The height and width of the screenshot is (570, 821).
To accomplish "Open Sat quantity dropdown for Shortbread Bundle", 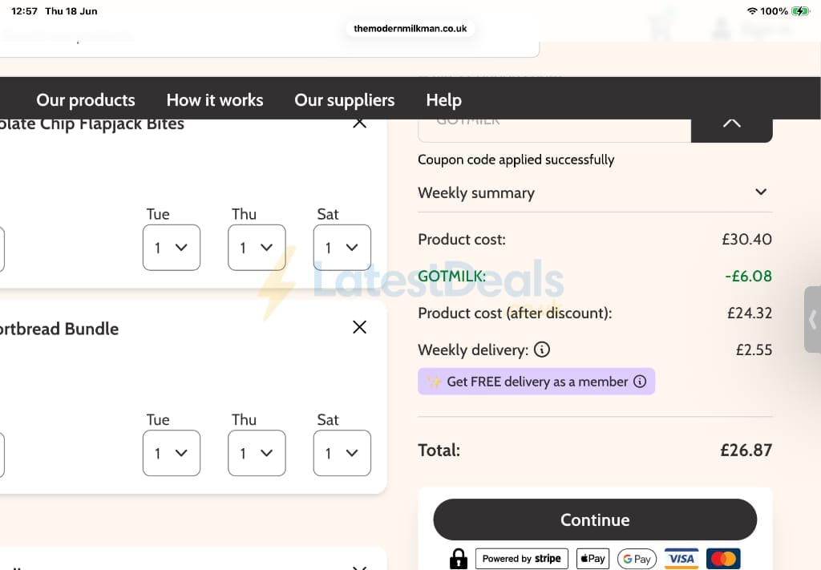I will click(342, 453).
